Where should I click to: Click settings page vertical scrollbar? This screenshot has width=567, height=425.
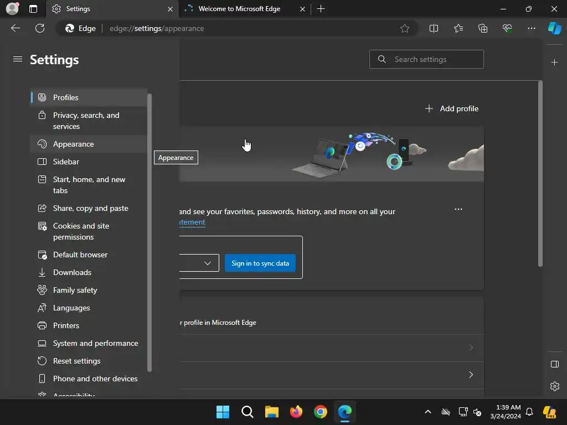click(x=540, y=174)
